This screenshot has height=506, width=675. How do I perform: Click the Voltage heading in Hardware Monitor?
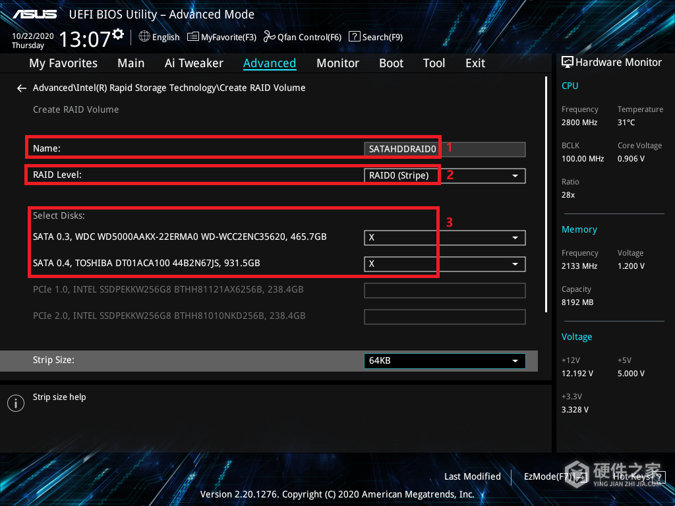(x=576, y=337)
